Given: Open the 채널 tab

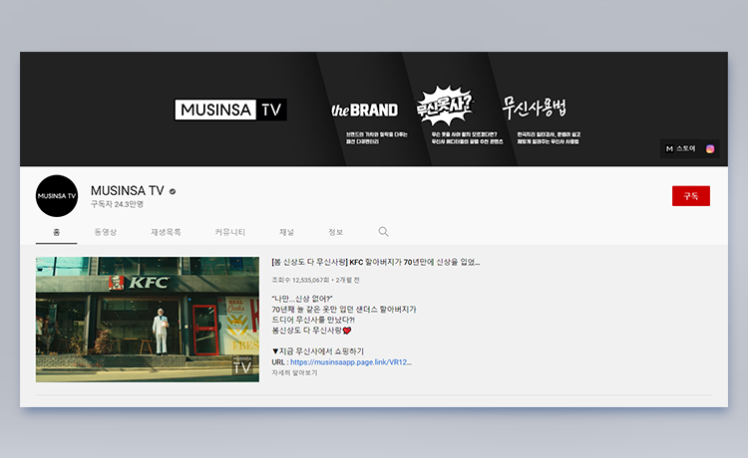Looking at the screenshot, I should tap(286, 232).
